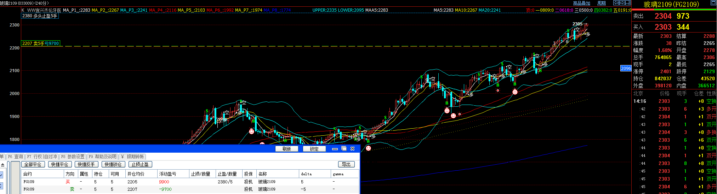
Task: Click the 2305 high price chart marker
Action: [577, 24]
